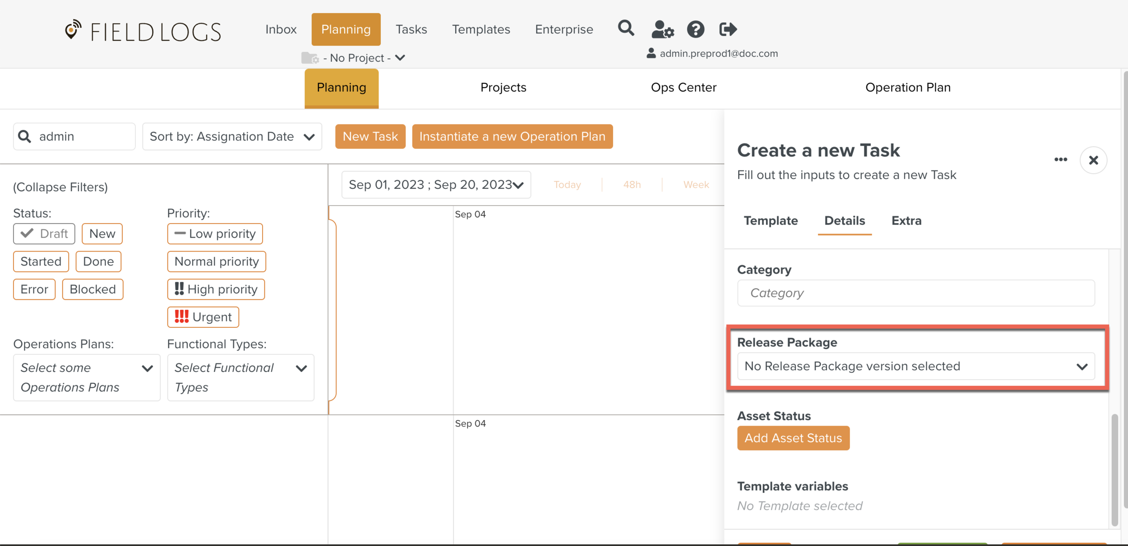Open the Release Package version dropdown
Image resolution: width=1128 pixels, height=546 pixels.
pyautogui.click(x=916, y=366)
